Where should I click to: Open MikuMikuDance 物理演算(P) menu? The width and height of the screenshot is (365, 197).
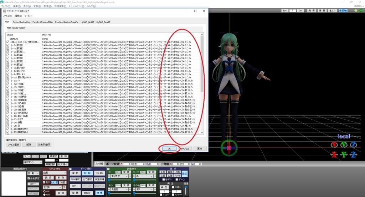coord(60,6)
